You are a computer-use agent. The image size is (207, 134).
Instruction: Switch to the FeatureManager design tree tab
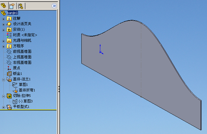click(x=4, y=6)
